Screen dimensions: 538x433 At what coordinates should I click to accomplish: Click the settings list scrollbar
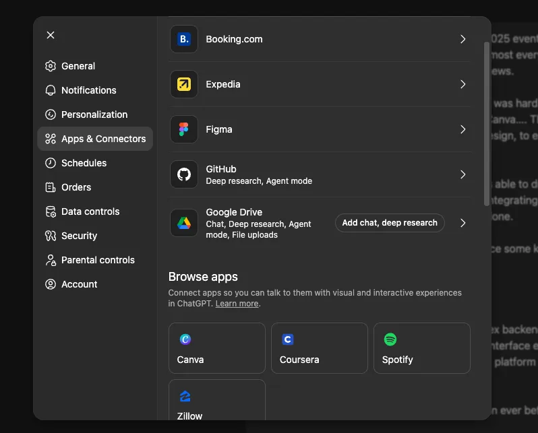pos(486,124)
